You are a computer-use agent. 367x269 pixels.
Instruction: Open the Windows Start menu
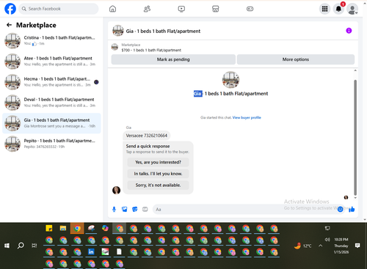pos(7,246)
